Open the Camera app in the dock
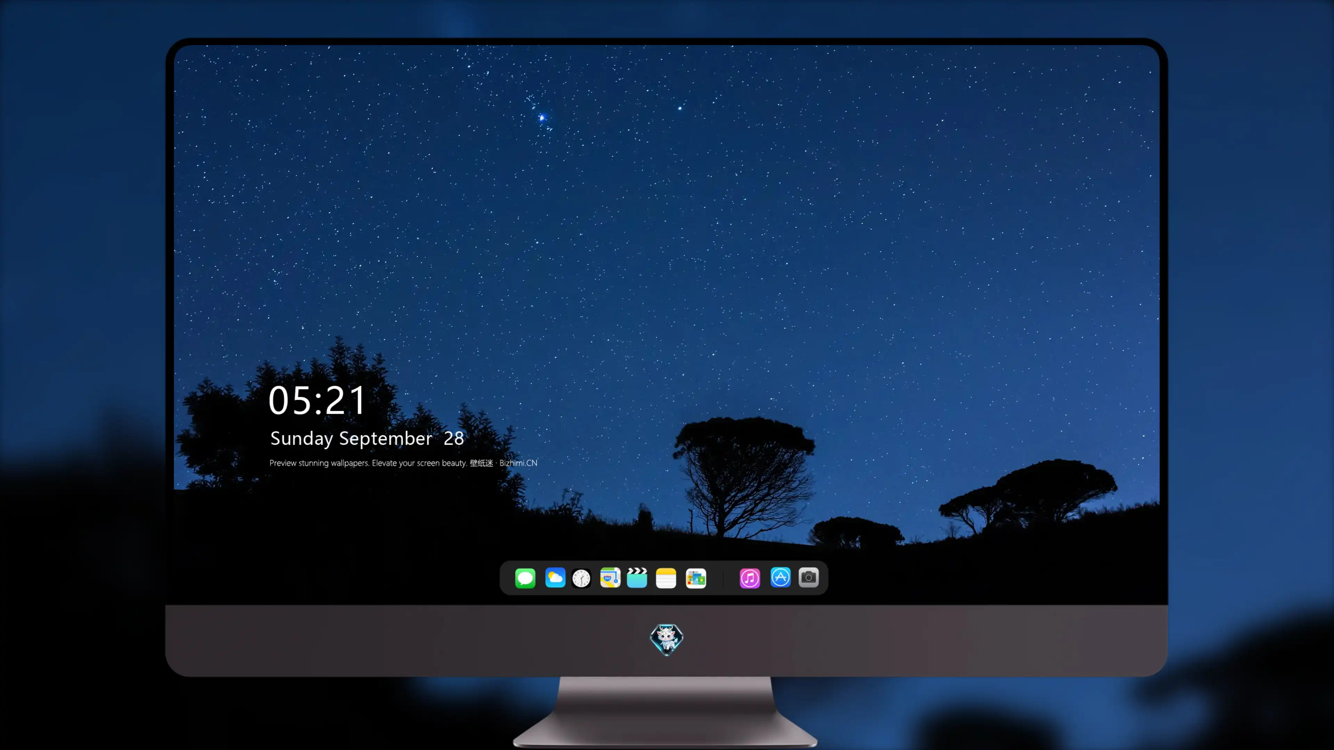This screenshot has height=750, width=1334. click(808, 577)
